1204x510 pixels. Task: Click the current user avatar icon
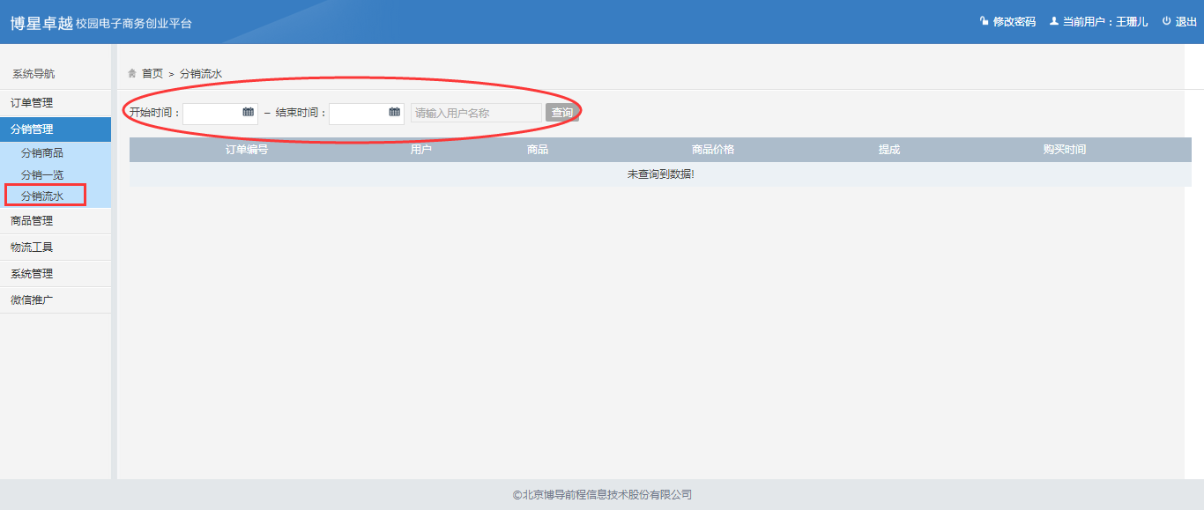[x=1053, y=21]
